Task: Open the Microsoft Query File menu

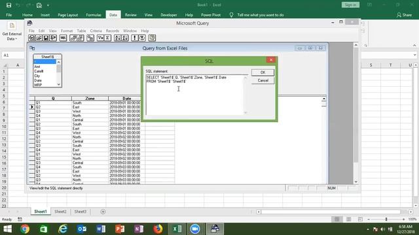Action: point(31,31)
